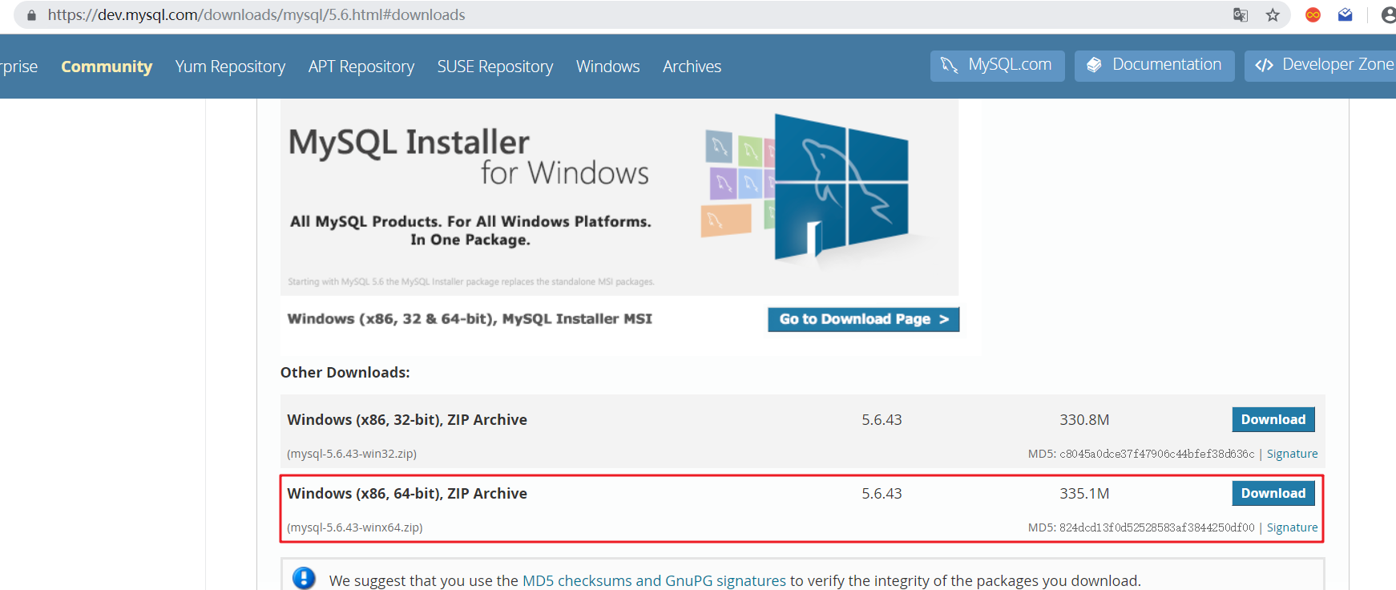Select the MD5 hash 824dcd13f0d52528583af3844250df00

[x=1157, y=527]
